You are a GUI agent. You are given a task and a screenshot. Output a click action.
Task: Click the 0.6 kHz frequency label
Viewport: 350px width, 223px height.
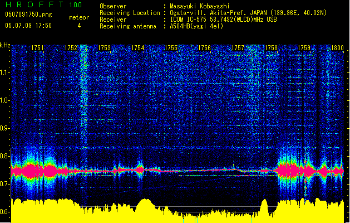point(5,212)
